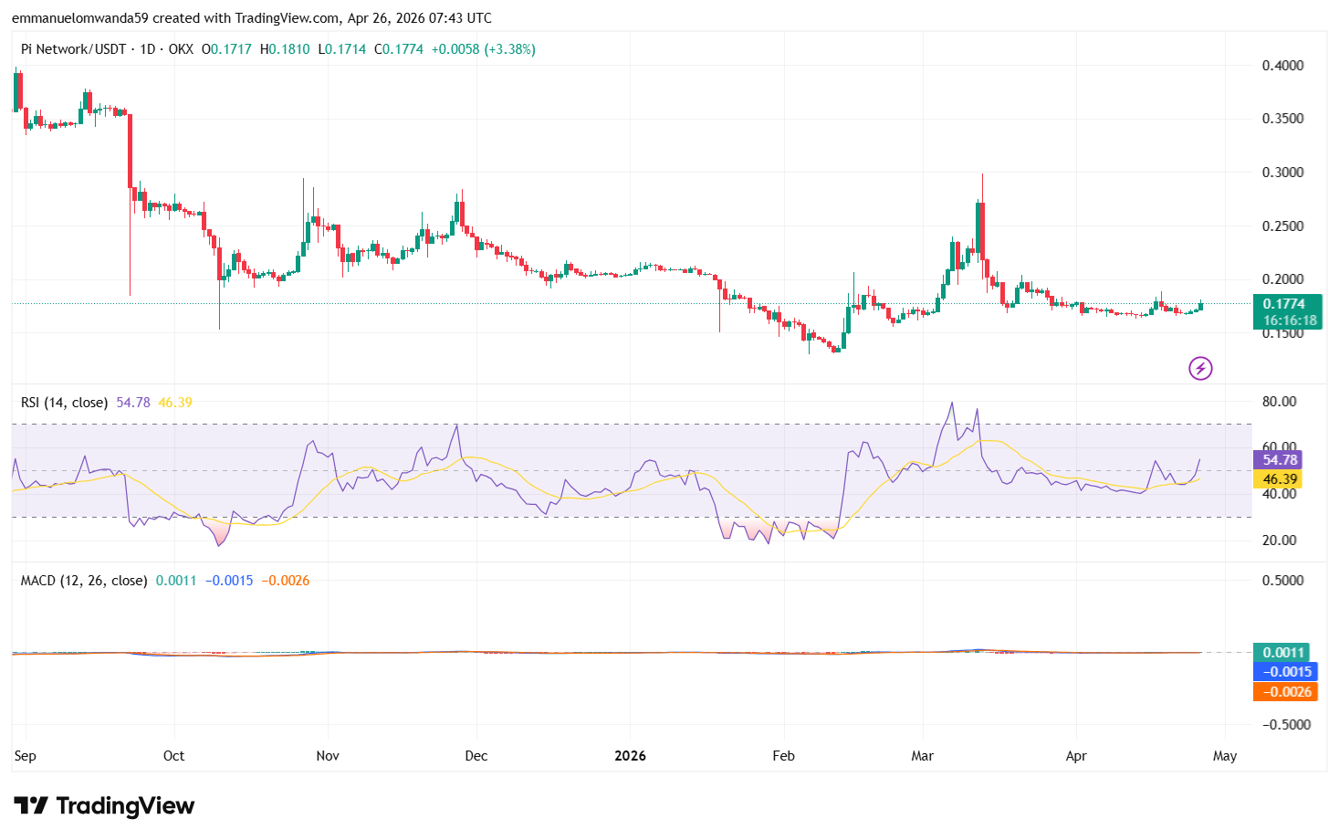Click the Sep label on time axis
The width and height of the screenshot is (1339, 840).
[26, 756]
